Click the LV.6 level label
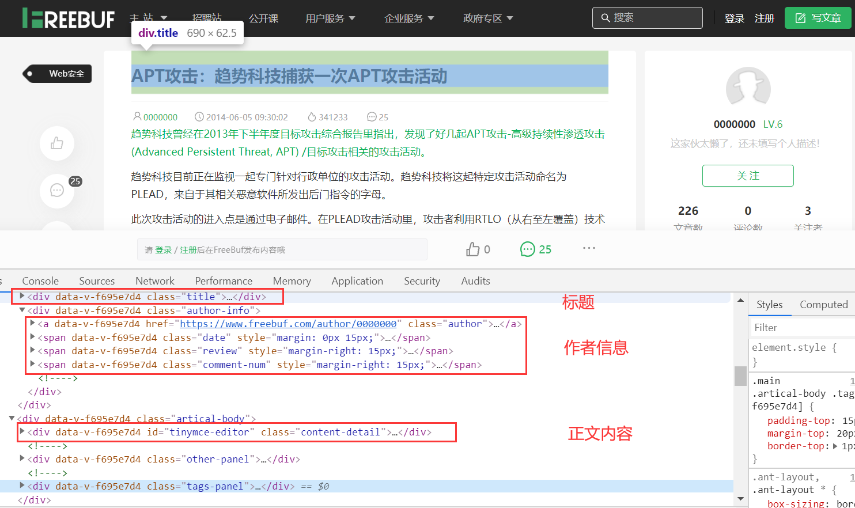This screenshot has height=508, width=855. pos(773,124)
